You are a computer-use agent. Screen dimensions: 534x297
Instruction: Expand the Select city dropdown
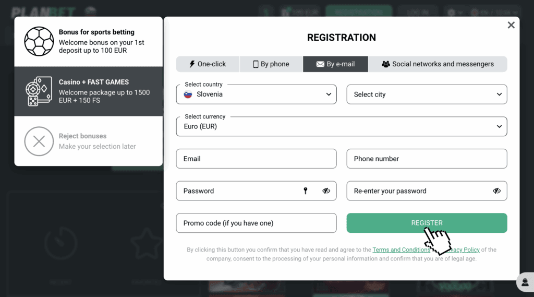point(427,94)
